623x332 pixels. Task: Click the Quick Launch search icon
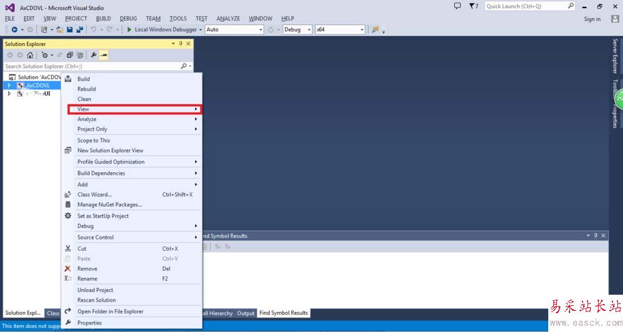click(571, 6)
